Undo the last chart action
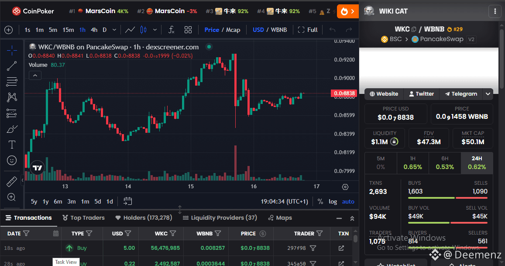Screen dimensions: 505x266 click(332, 30)
